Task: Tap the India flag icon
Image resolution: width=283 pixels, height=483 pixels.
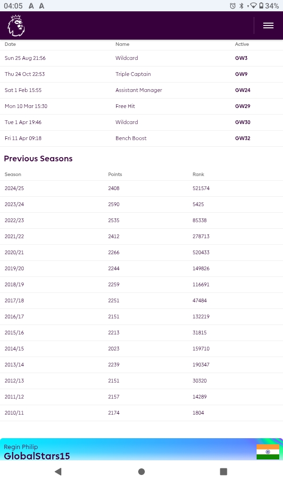Action: (268, 452)
